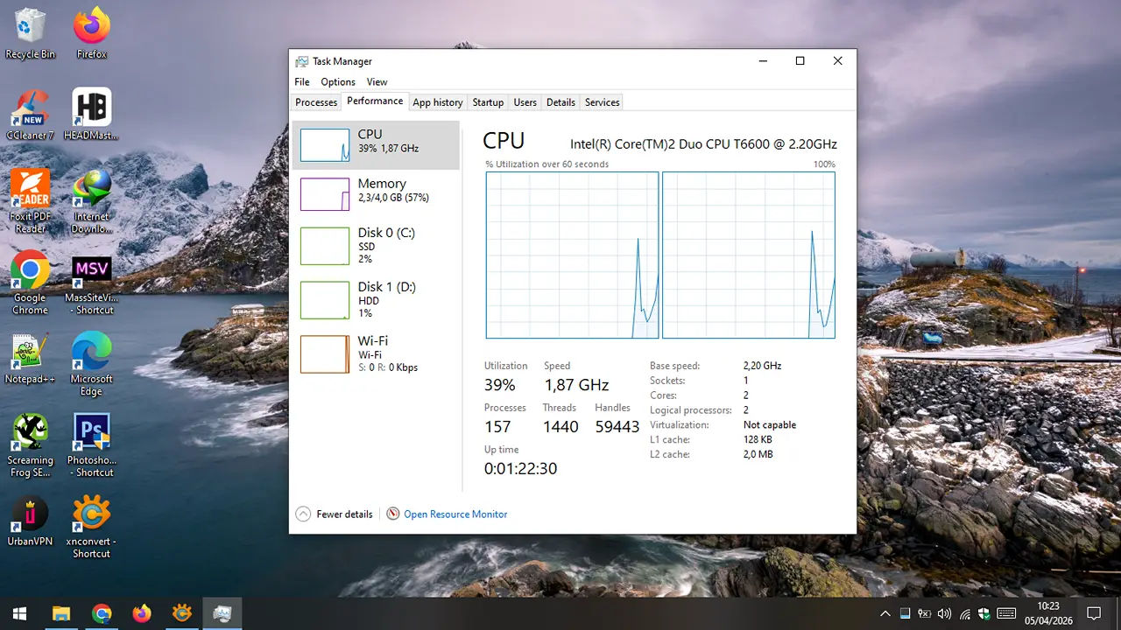Image resolution: width=1121 pixels, height=630 pixels.
Task: Switch to the Processes tab
Action: pos(316,102)
